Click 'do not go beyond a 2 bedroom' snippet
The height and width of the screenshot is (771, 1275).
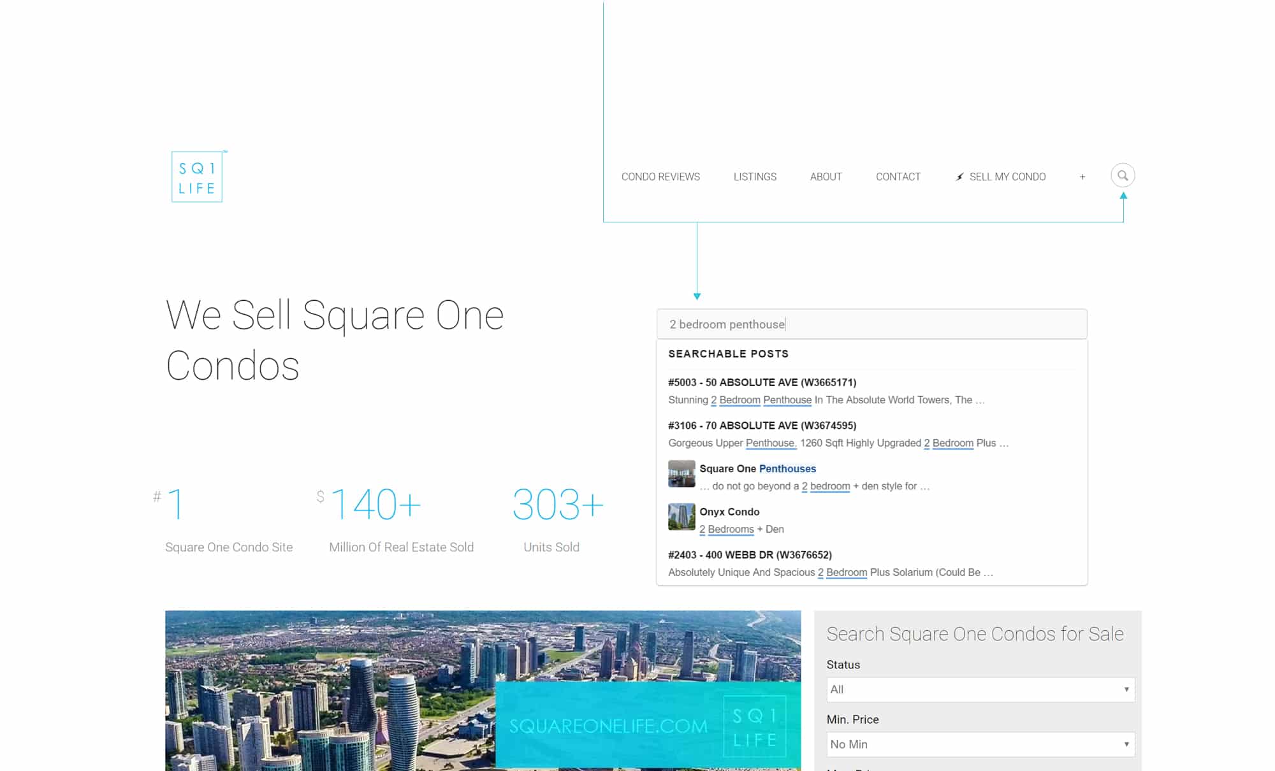[814, 486]
